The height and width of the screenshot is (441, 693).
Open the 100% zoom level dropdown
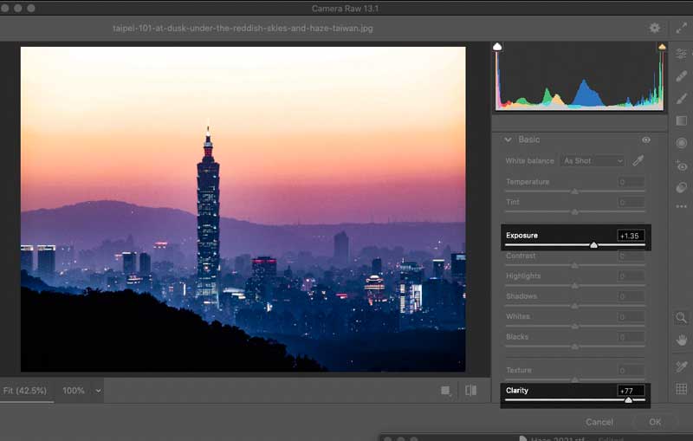pyautogui.click(x=98, y=391)
